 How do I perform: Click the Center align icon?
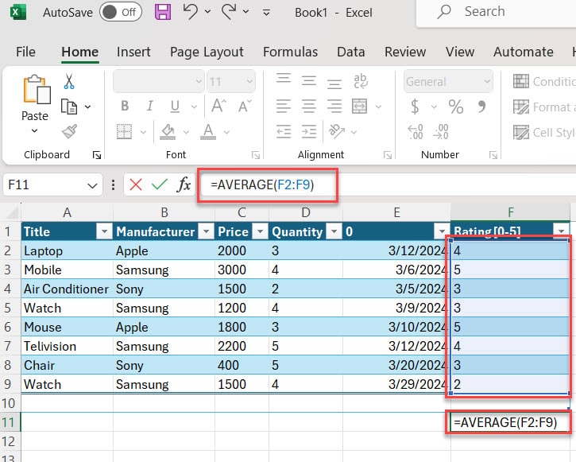pyautogui.click(x=309, y=107)
